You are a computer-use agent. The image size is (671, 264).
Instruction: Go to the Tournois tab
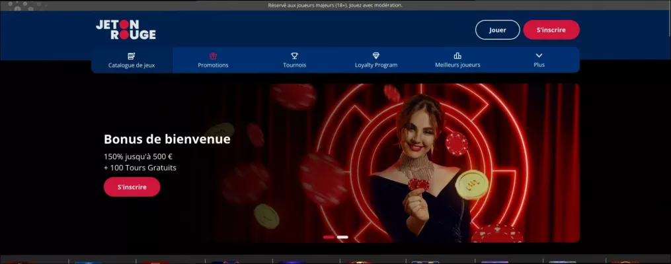(x=294, y=60)
